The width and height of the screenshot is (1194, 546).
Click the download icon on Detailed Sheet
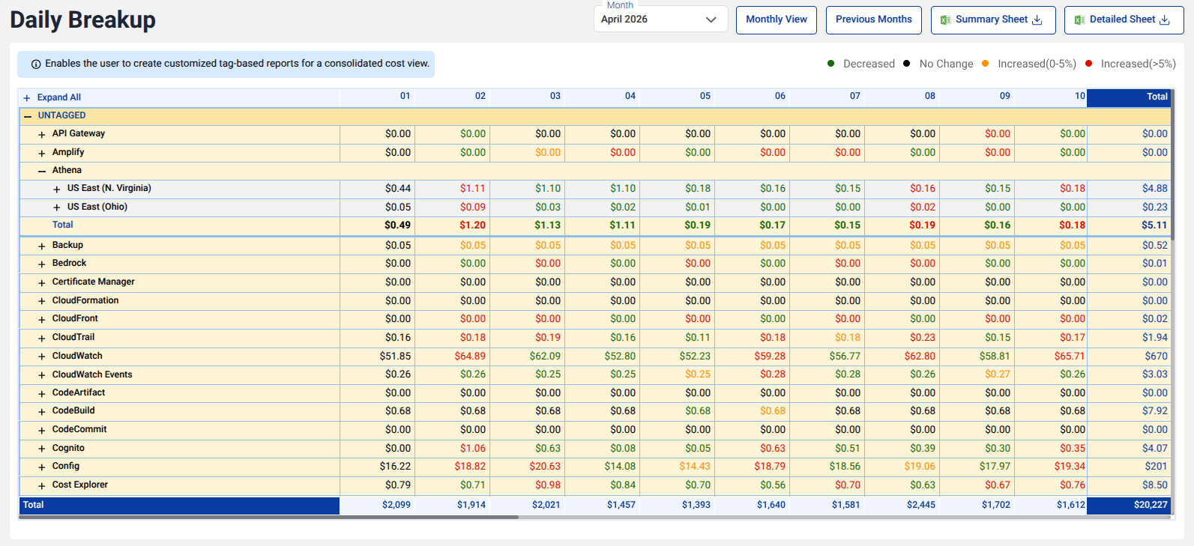[1164, 20]
